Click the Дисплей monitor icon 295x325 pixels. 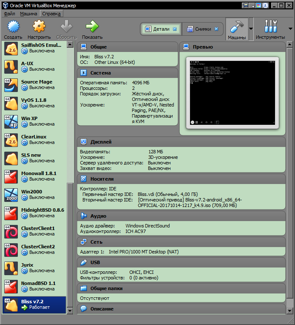pyautogui.click(x=84, y=142)
